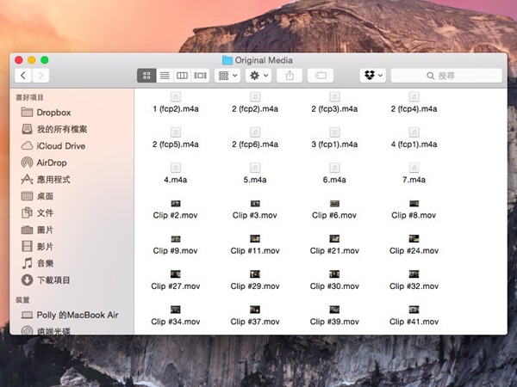Select 下載項目 in the sidebar
Viewport: 517px width, 387px height.
coord(53,280)
